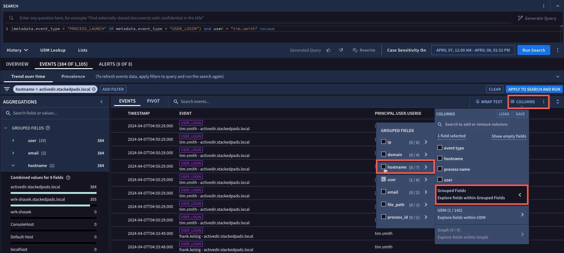Click the Clear filters button
The image size is (564, 253).
(x=495, y=89)
